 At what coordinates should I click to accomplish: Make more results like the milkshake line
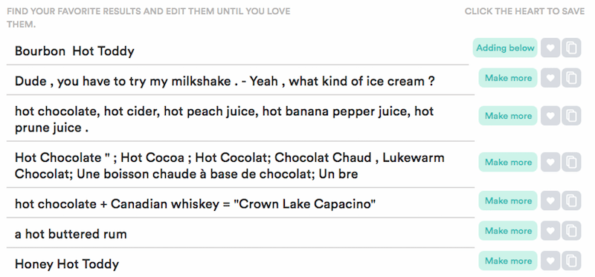pos(508,78)
